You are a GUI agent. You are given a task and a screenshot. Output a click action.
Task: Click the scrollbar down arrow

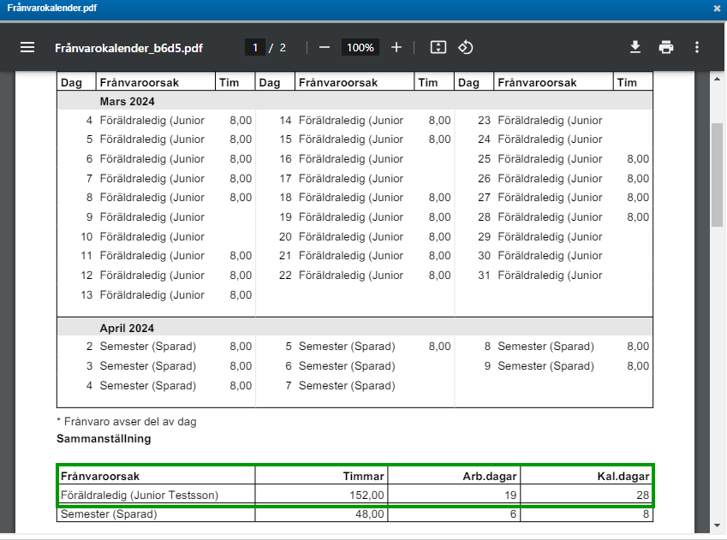(x=718, y=525)
